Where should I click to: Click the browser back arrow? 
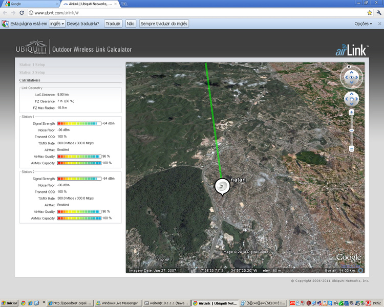[x=5, y=13]
